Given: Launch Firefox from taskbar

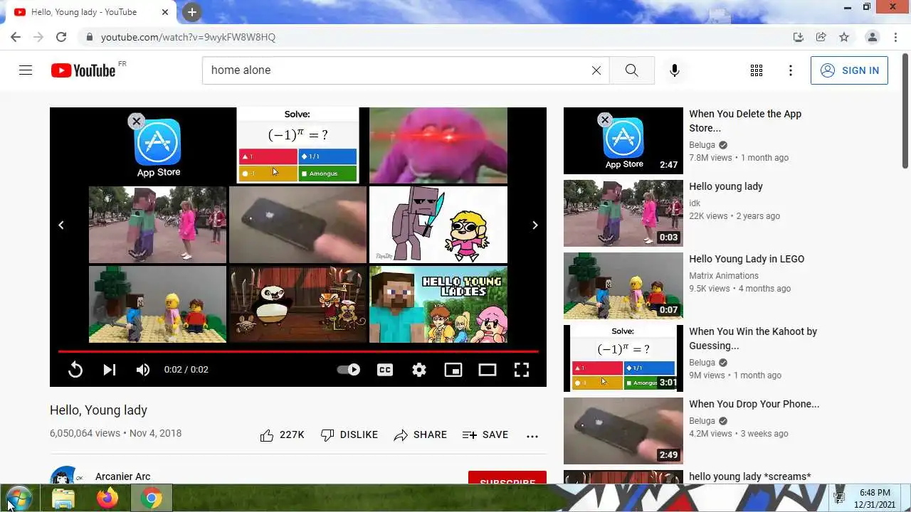Looking at the screenshot, I should click(107, 498).
